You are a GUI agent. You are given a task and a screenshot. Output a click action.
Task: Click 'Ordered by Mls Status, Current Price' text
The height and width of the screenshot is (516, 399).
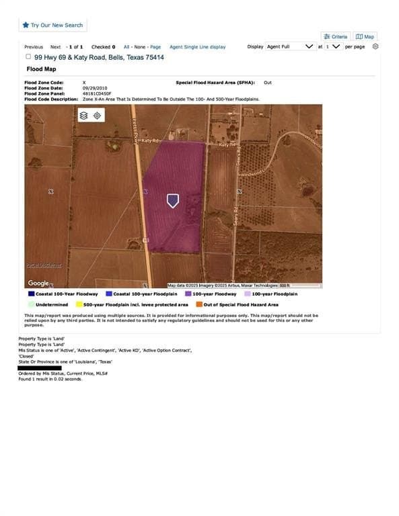click(63, 374)
